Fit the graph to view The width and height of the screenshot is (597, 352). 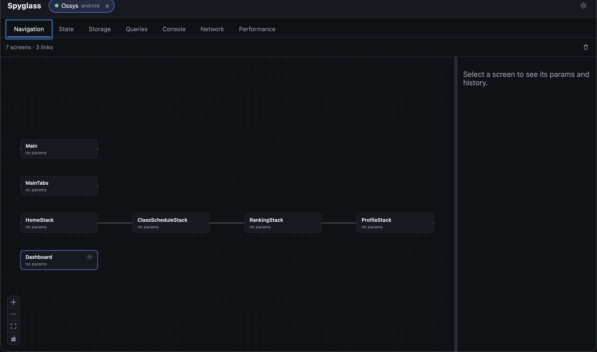13,326
